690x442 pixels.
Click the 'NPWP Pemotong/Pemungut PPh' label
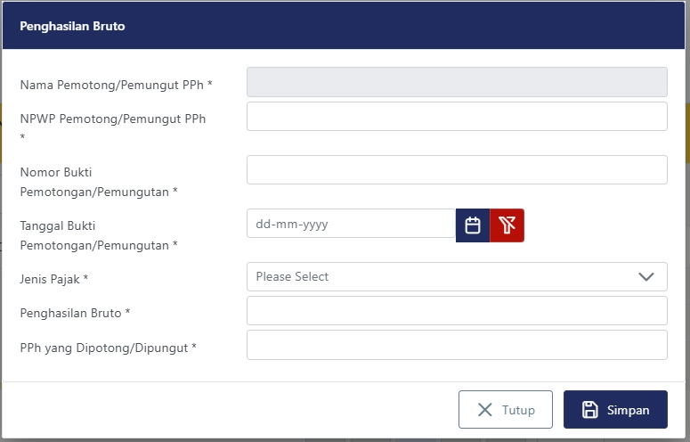coord(112,119)
